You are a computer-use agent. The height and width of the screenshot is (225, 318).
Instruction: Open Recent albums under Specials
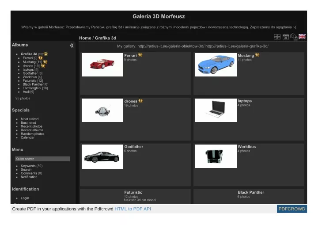[32, 130]
